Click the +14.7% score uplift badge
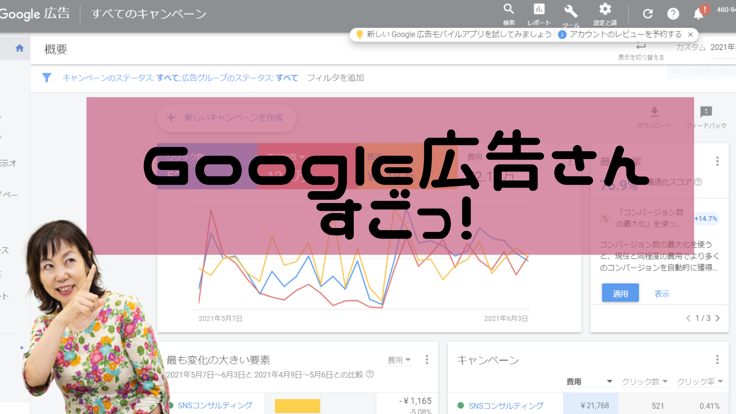This screenshot has width=736, height=414. pos(706,219)
